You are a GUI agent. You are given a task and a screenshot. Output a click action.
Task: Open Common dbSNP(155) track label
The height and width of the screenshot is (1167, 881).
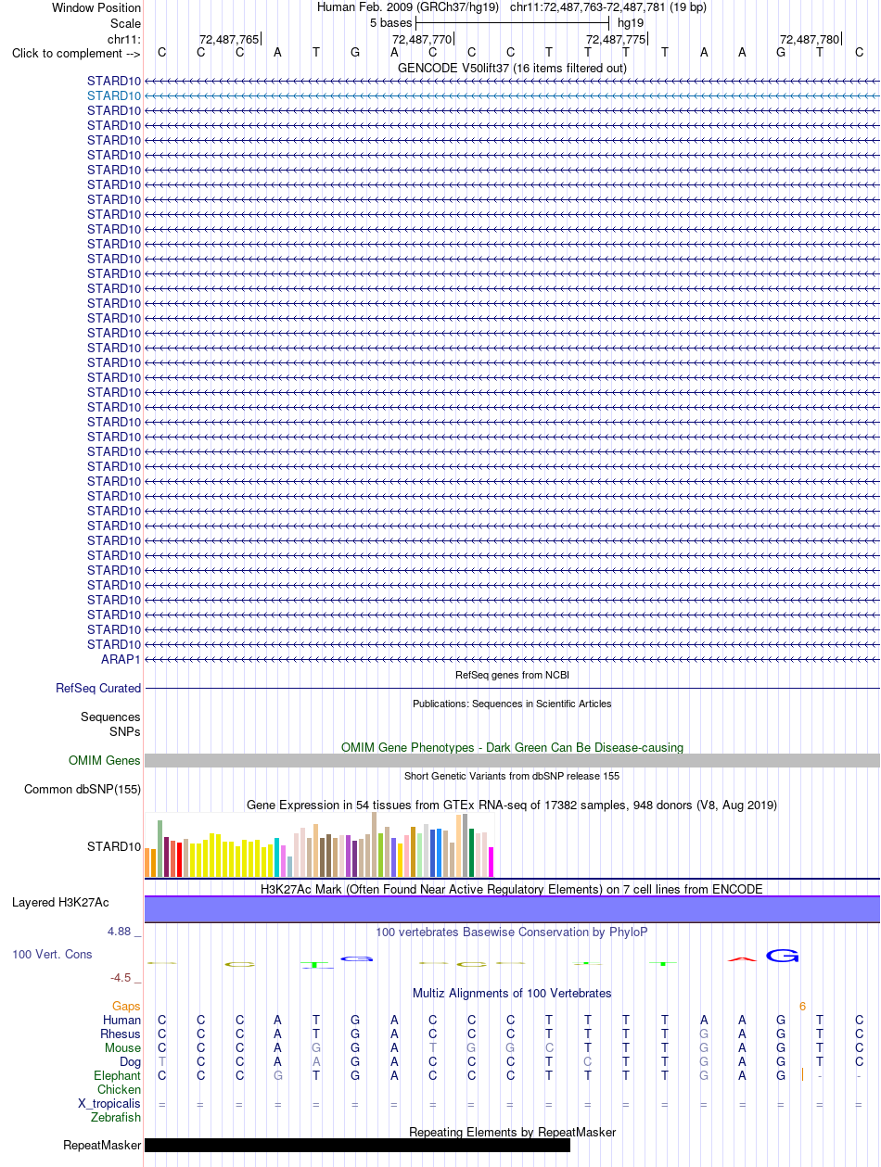[83, 790]
